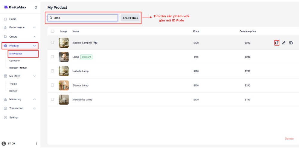299x149 pixels.
Task: Tick the checkbox for Eleanor Lamp
Action: pos(53,85)
